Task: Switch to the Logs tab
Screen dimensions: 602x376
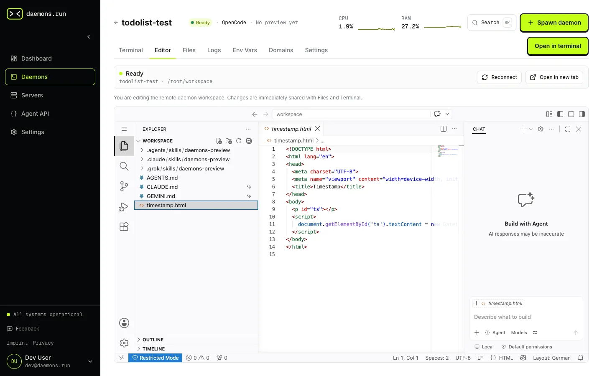Action: (x=214, y=50)
